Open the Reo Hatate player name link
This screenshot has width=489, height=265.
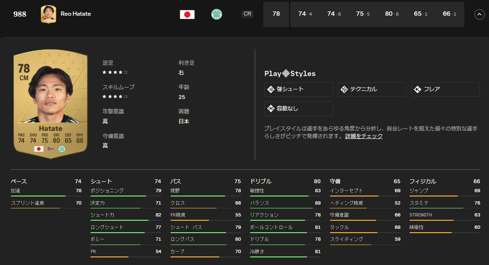tap(76, 14)
